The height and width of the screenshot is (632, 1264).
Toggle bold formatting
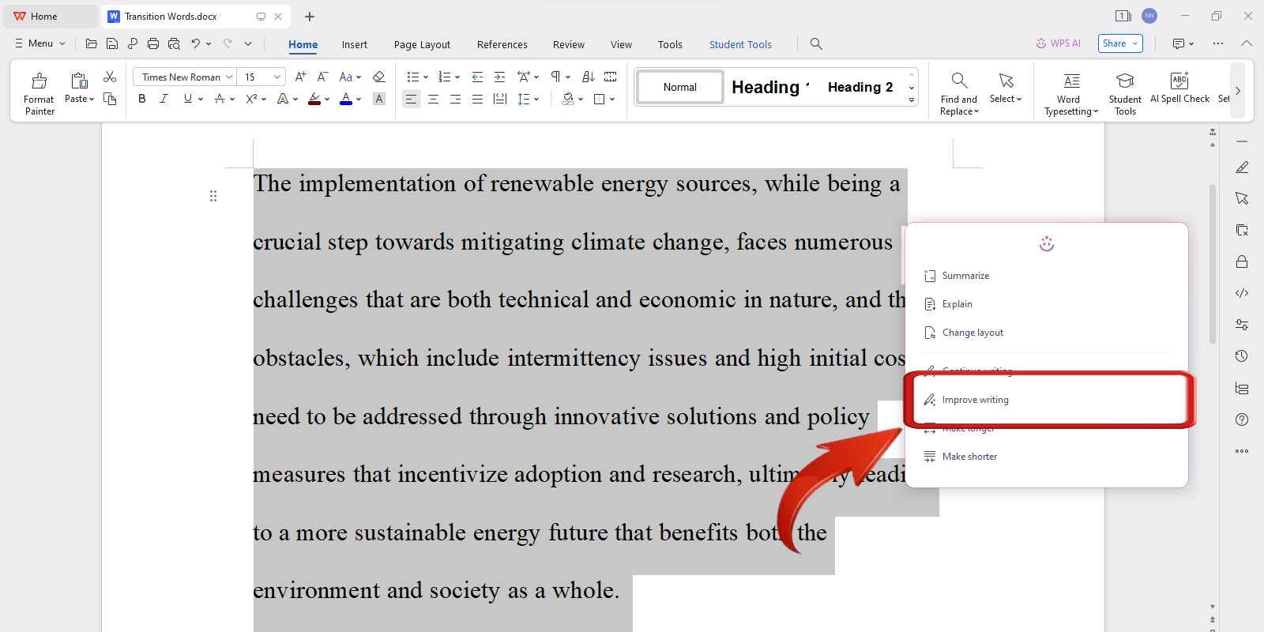(142, 99)
